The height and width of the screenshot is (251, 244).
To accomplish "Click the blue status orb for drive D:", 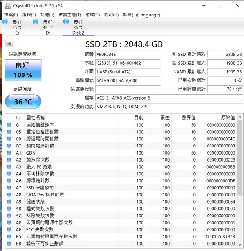I will tap(36, 22).
